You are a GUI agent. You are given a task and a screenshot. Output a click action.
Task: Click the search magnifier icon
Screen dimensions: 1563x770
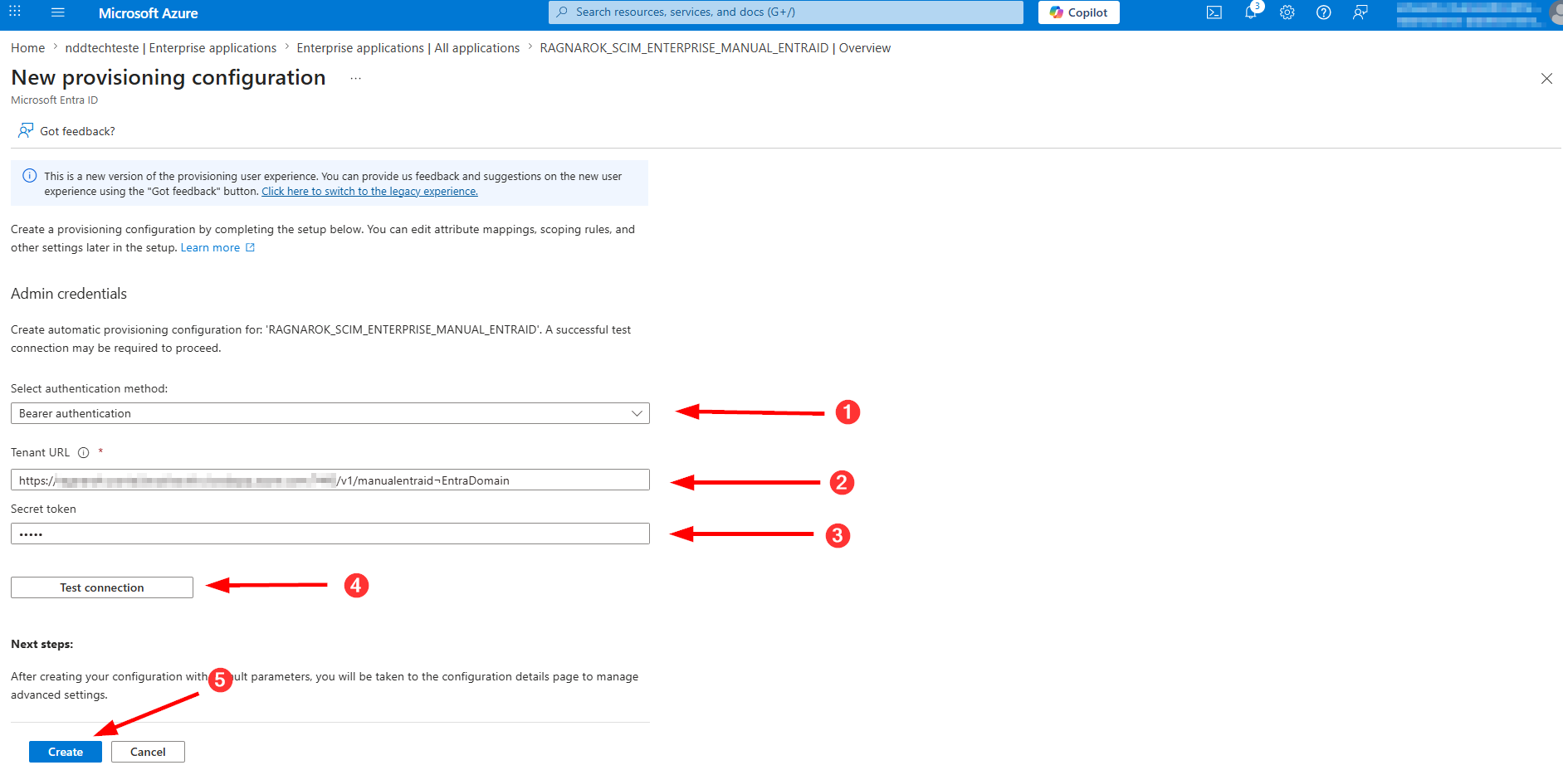click(x=562, y=12)
